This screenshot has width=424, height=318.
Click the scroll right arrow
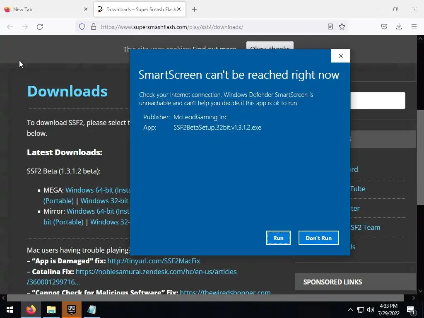pyautogui.click(x=414, y=298)
